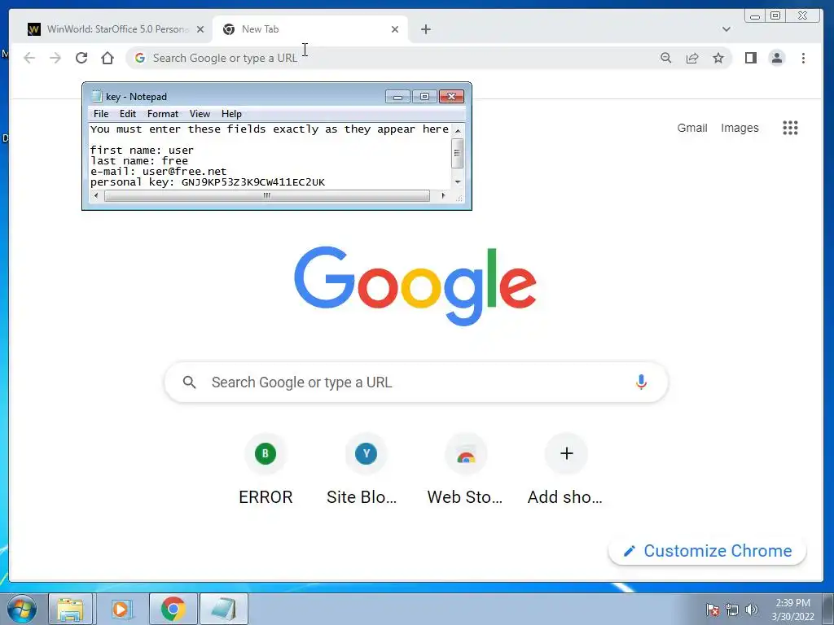Go forward in Chrome history
Viewport: 834px width, 625px height.
[x=55, y=58]
